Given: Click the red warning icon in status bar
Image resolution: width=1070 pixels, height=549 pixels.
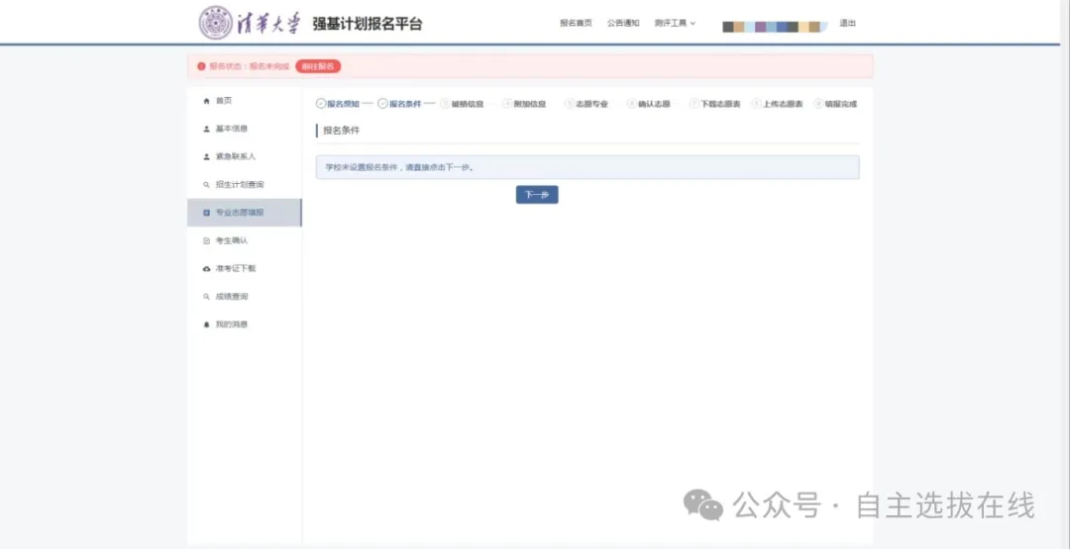Looking at the screenshot, I should [201, 66].
